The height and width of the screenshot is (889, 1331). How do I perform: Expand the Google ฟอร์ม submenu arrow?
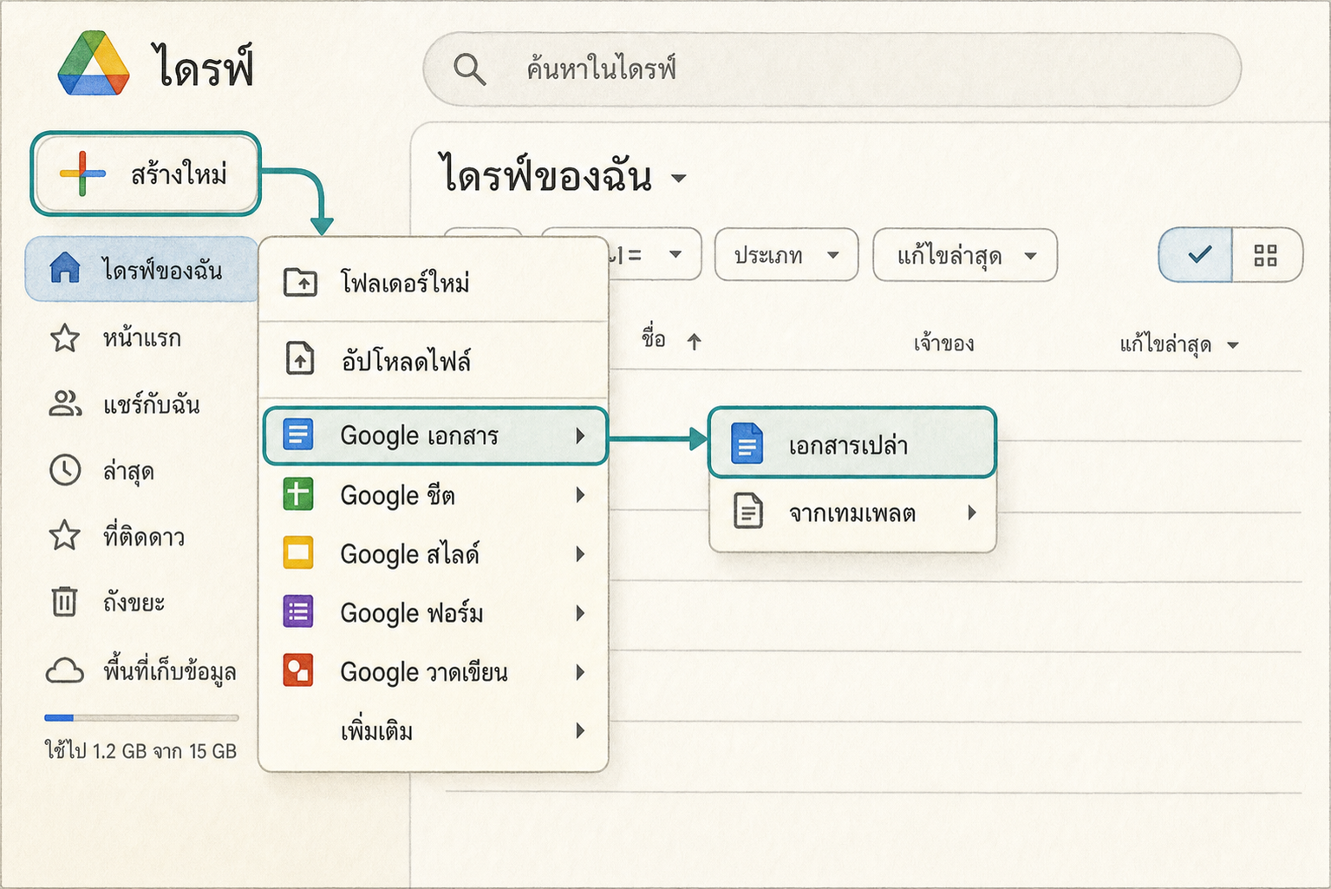pyautogui.click(x=580, y=612)
